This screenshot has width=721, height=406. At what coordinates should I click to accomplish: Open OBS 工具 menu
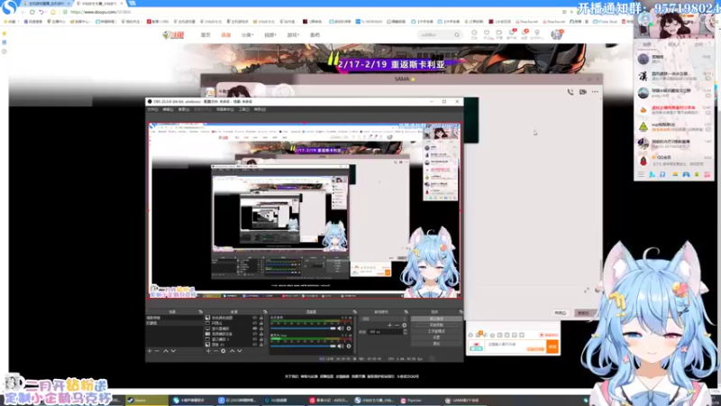click(x=243, y=109)
